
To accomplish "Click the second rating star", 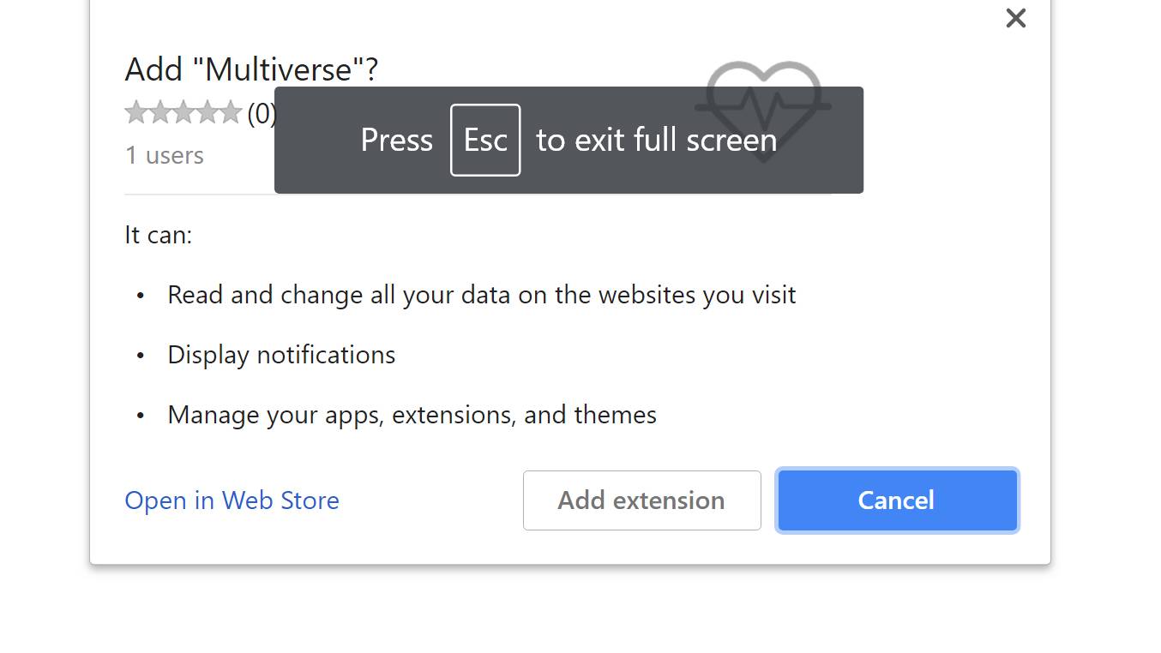I will (x=159, y=113).
